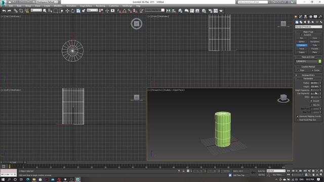Click the Mirror tool icon

(x=168, y=11)
